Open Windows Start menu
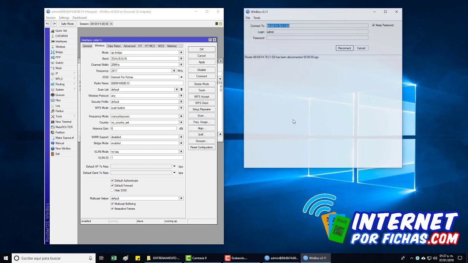The width and height of the screenshot is (468, 263). [6, 258]
